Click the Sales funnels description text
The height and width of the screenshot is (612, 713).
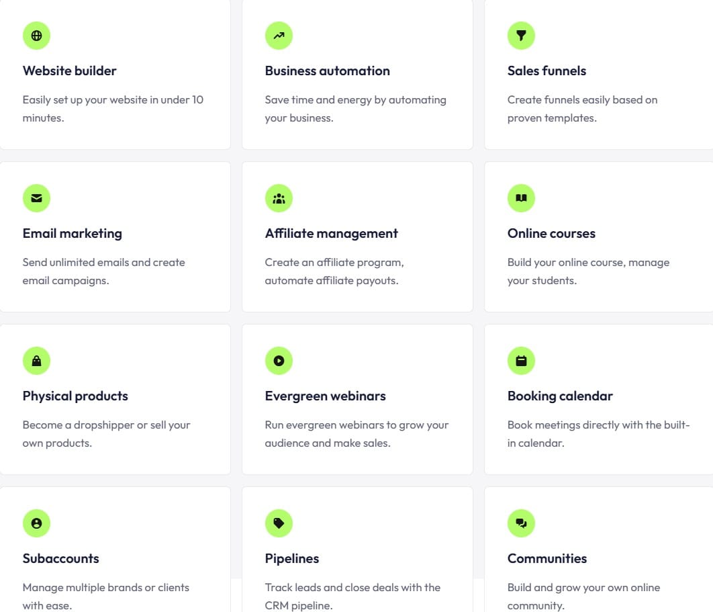[x=582, y=109]
